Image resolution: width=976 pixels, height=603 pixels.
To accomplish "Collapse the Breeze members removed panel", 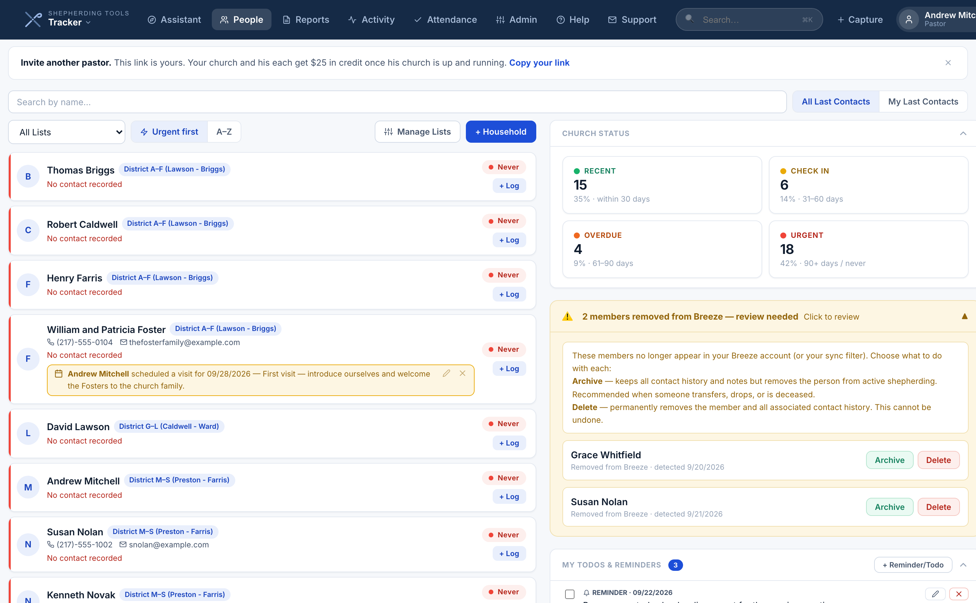I will pyautogui.click(x=964, y=316).
